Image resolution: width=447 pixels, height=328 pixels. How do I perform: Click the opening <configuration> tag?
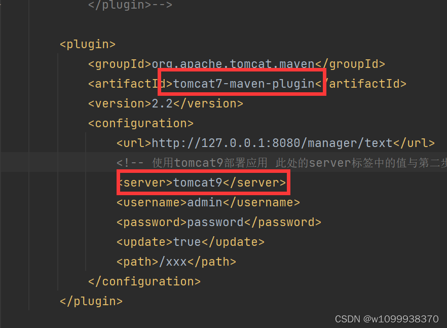pos(141,124)
